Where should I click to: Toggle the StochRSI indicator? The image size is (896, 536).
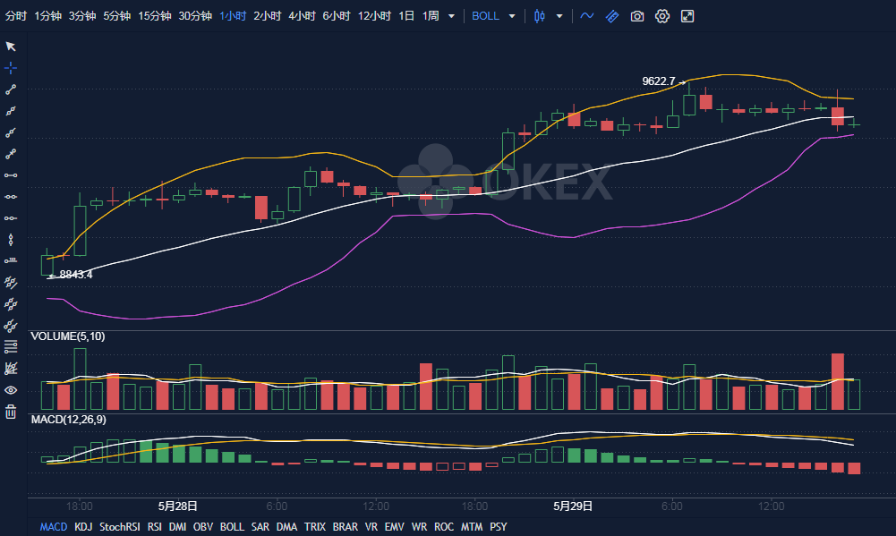(x=119, y=527)
